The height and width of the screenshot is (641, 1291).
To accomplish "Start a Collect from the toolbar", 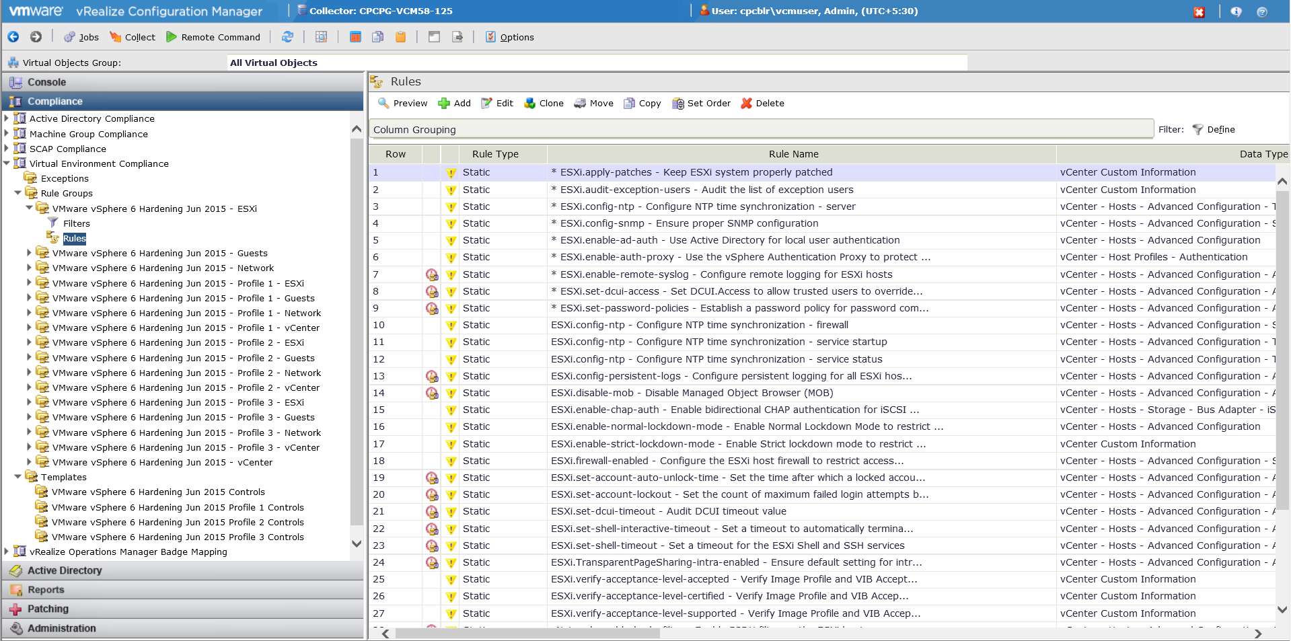I will pos(133,37).
